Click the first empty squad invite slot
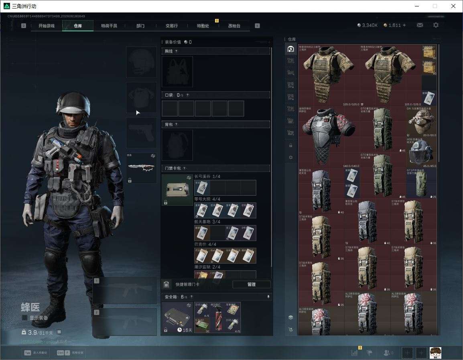This screenshot has width=463, height=360. [x=407, y=353]
